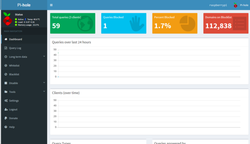Image resolution: width=250 pixels, height=144 pixels.
Task: Click the 'Clients (over time)' heading
Action: coord(66,93)
